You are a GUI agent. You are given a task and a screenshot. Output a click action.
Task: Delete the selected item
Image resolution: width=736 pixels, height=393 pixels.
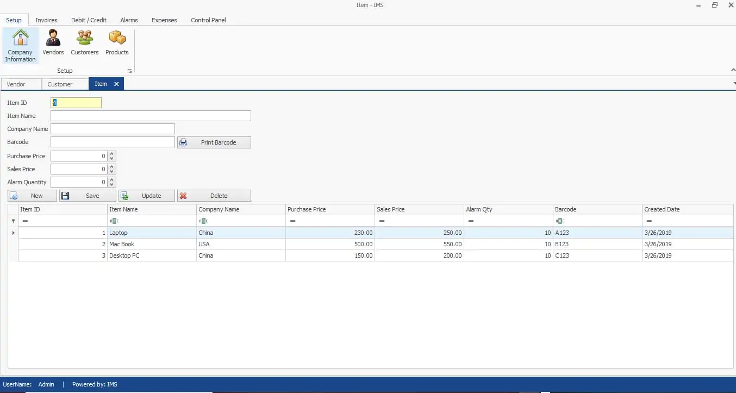(x=214, y=196)
